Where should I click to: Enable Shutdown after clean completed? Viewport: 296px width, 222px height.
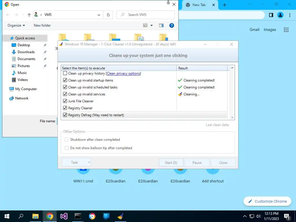coord(66,140)
